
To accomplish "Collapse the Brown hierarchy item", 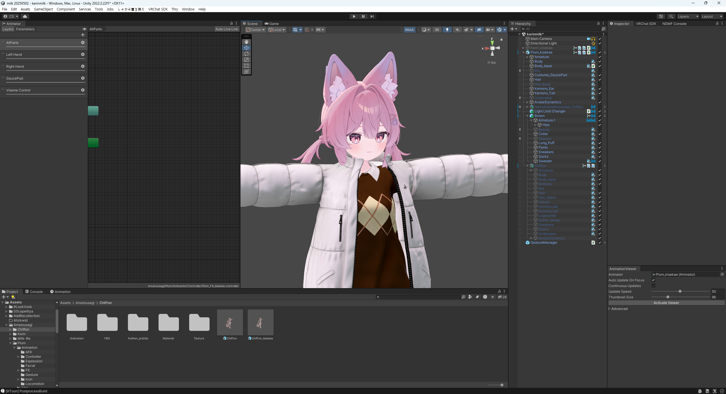I will (527, 116).
